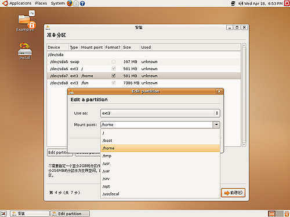The width and height of the screenshot is (290, 217).
Task: Click the partition list scrollbar up arrow
Action: point(244,46)
